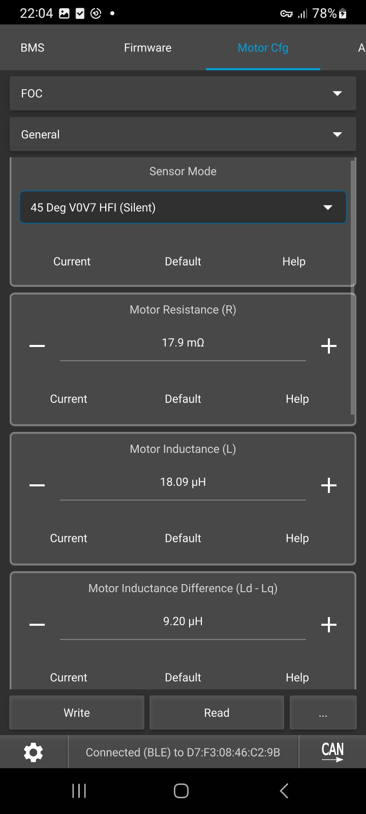The width and height of the screenshot is (366, 814).
Task: Decrease Motor Resistance with minus icon
Action: (x=37, y=346)
